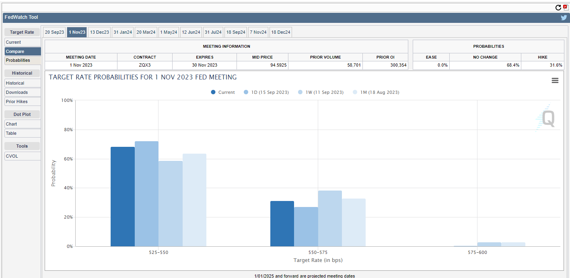Go to the Downloads section

23,92
